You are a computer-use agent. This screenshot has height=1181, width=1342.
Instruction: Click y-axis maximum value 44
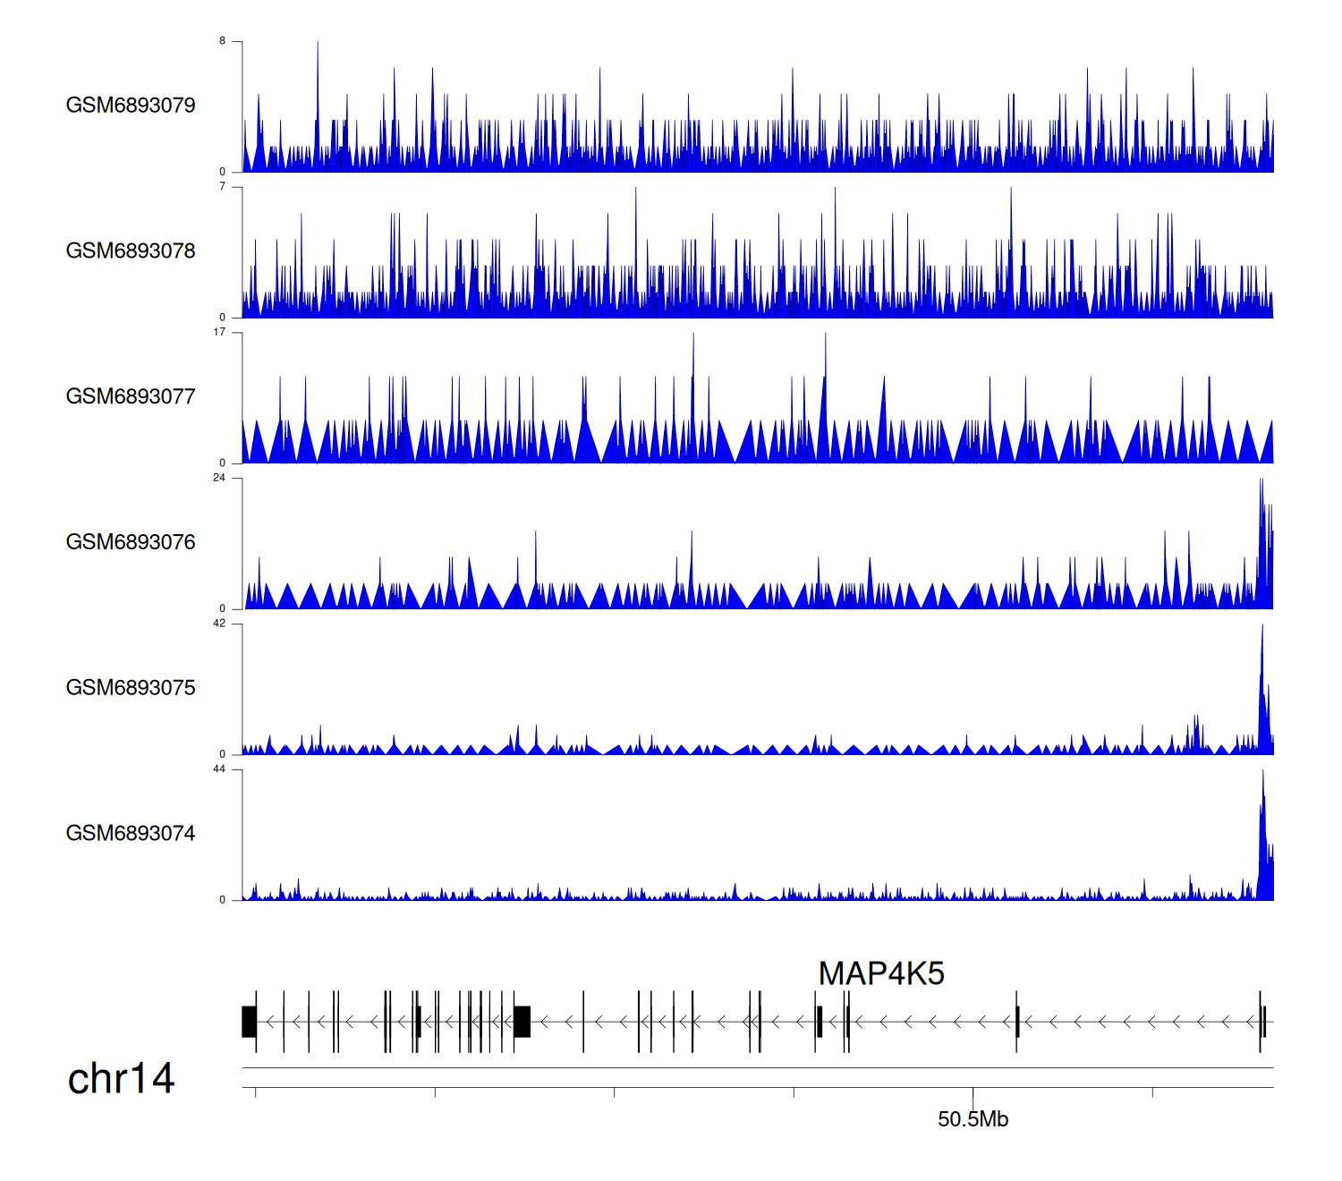(219, 769)
